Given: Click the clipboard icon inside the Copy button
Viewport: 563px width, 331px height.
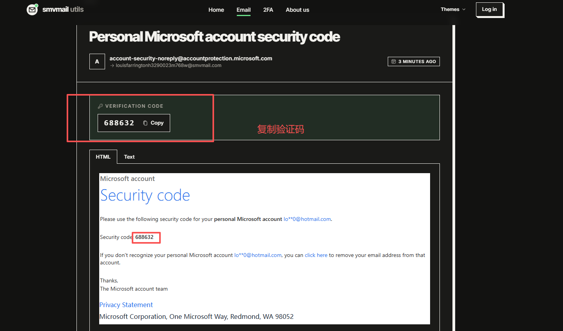Looking at the screenshot, I should click(145, 123).
